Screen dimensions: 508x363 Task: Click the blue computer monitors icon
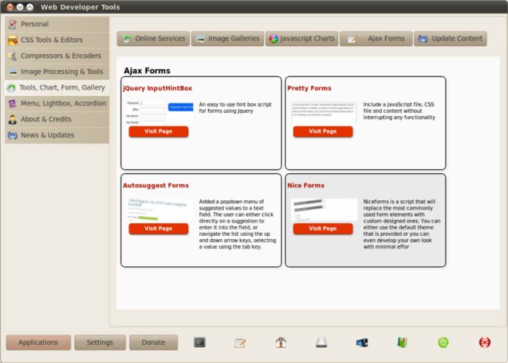(362, 342)
